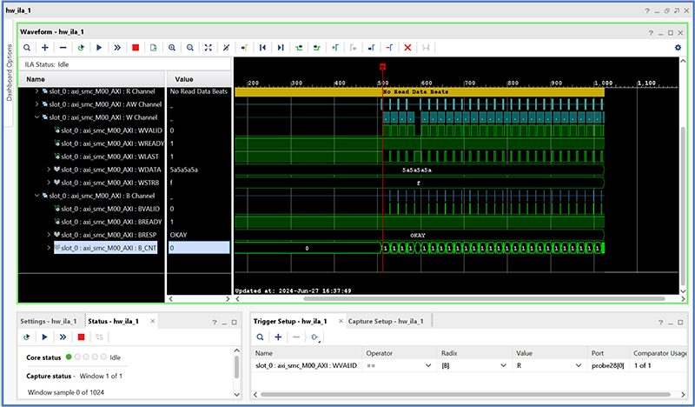Open waveform settings gear icon
Image resolution: width=695 pixels, height=407 pixels.
pos(678,47)
